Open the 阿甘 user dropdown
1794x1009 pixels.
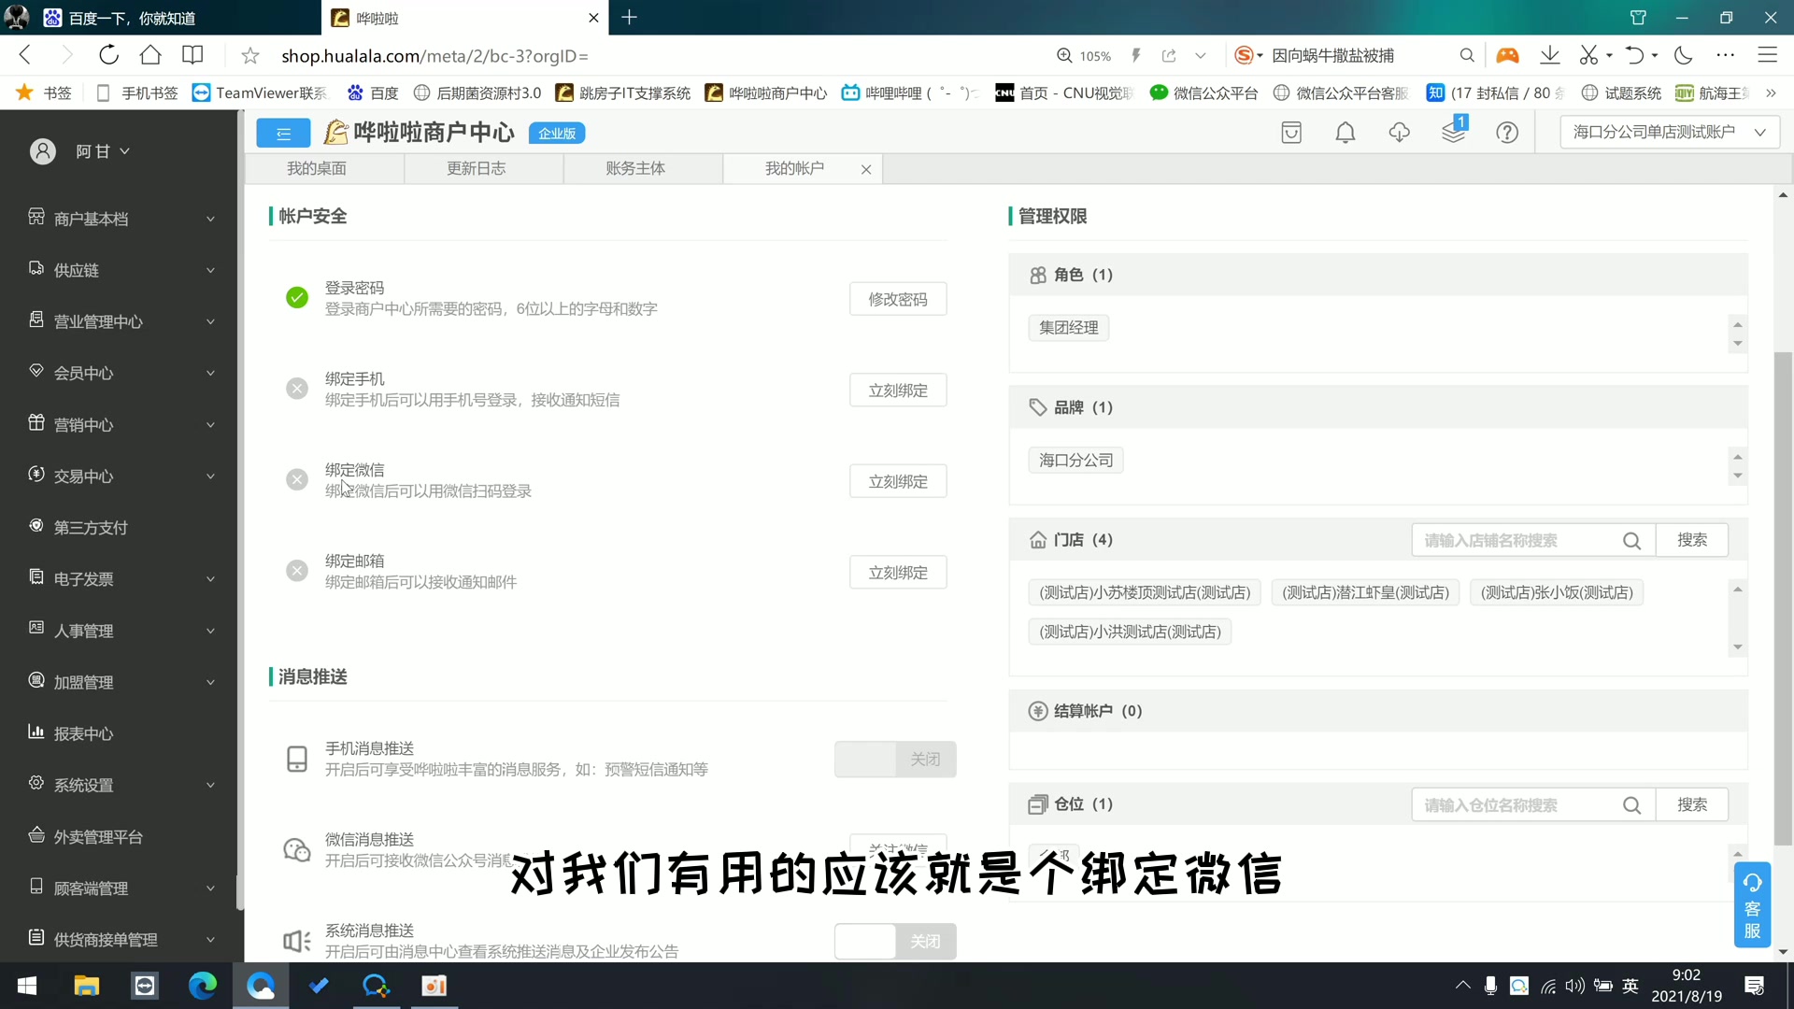(103, 151)
